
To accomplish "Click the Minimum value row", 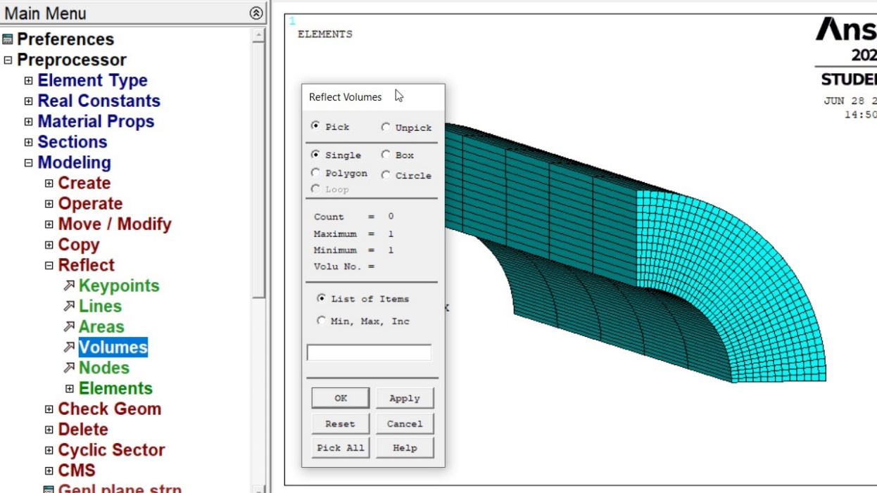I will click(x=353, y=250).
